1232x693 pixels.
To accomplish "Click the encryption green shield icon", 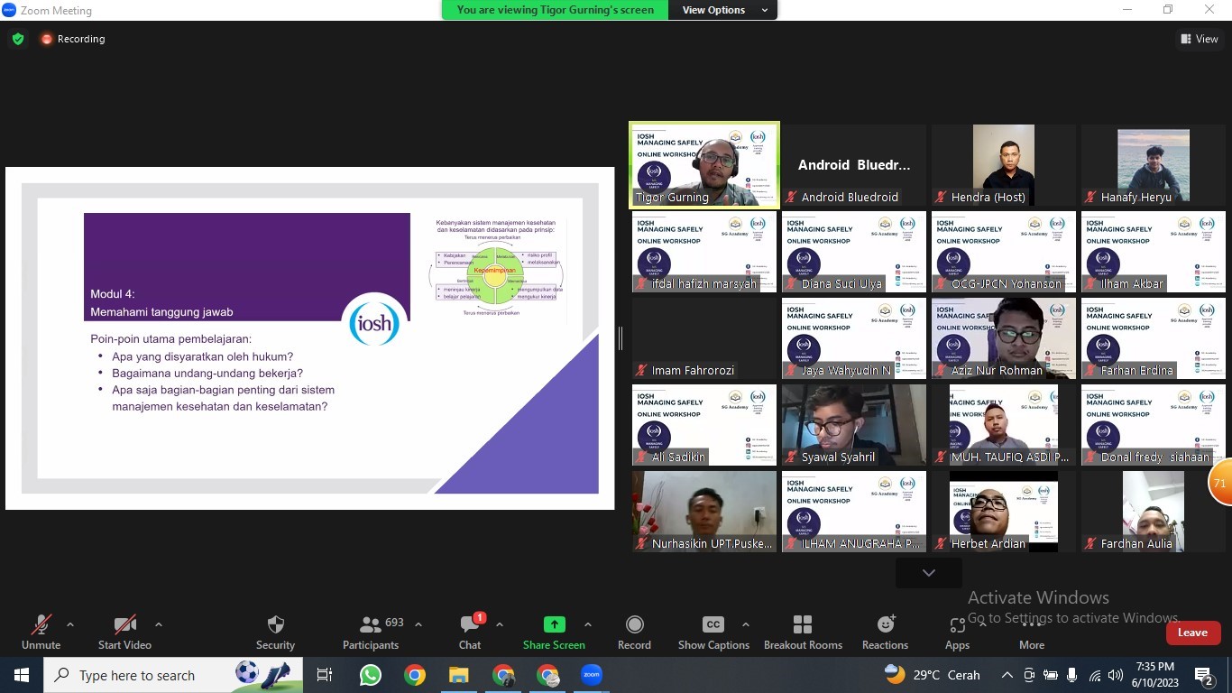I will 18,39.
